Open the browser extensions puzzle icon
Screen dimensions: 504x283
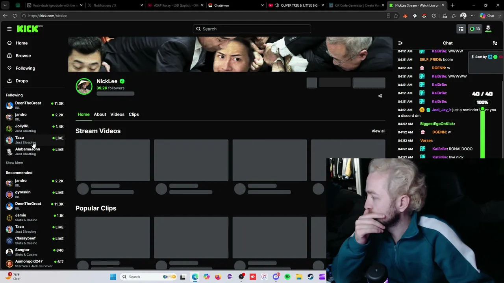pyautogui.click(x=434, y=16)
